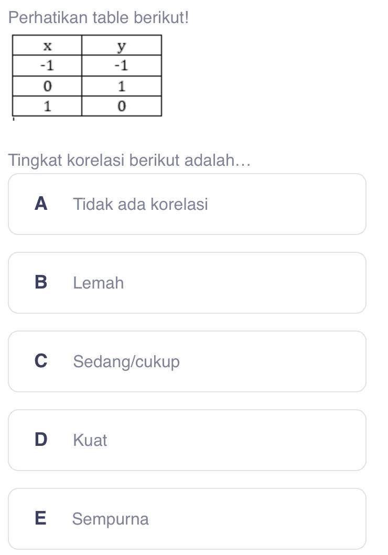The width and height of the screenshot is (388, 555).
Task: Choose option C "Sedang/cukup"
Action: coord(187,361)
